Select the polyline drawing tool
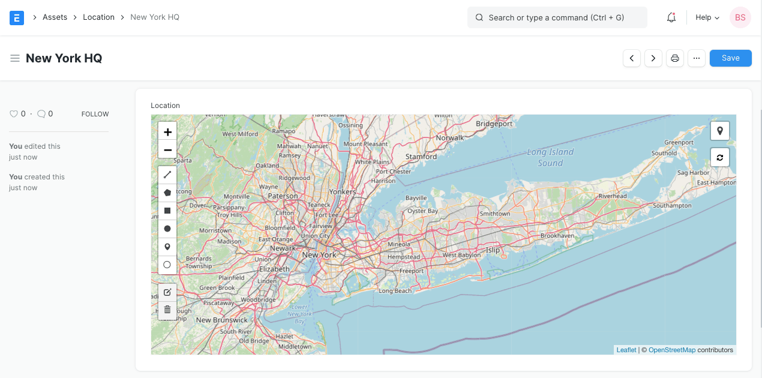The image size is (762, 378). point(167,175)
